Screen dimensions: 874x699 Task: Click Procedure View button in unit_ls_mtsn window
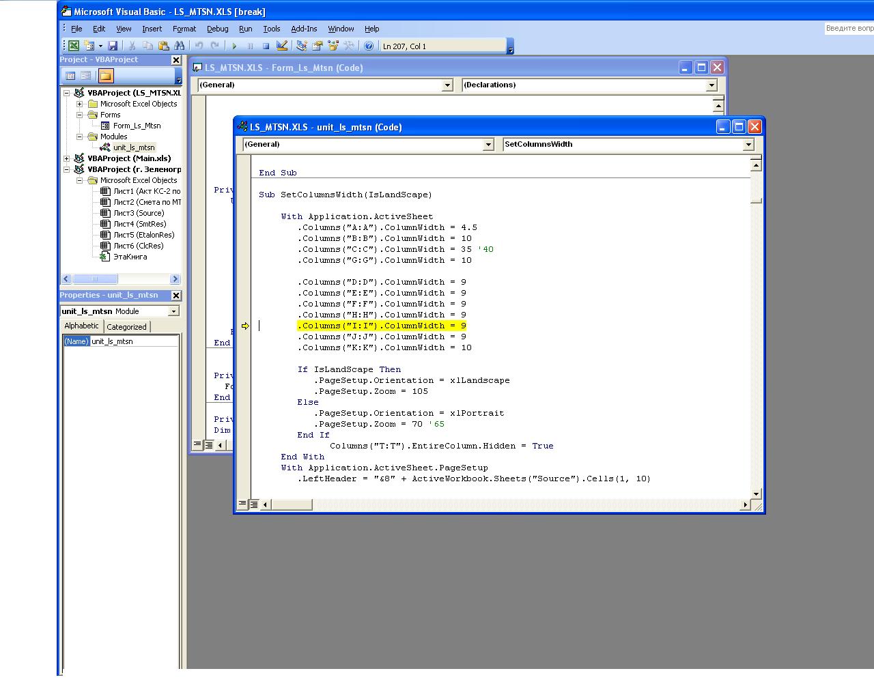point(242,504)
